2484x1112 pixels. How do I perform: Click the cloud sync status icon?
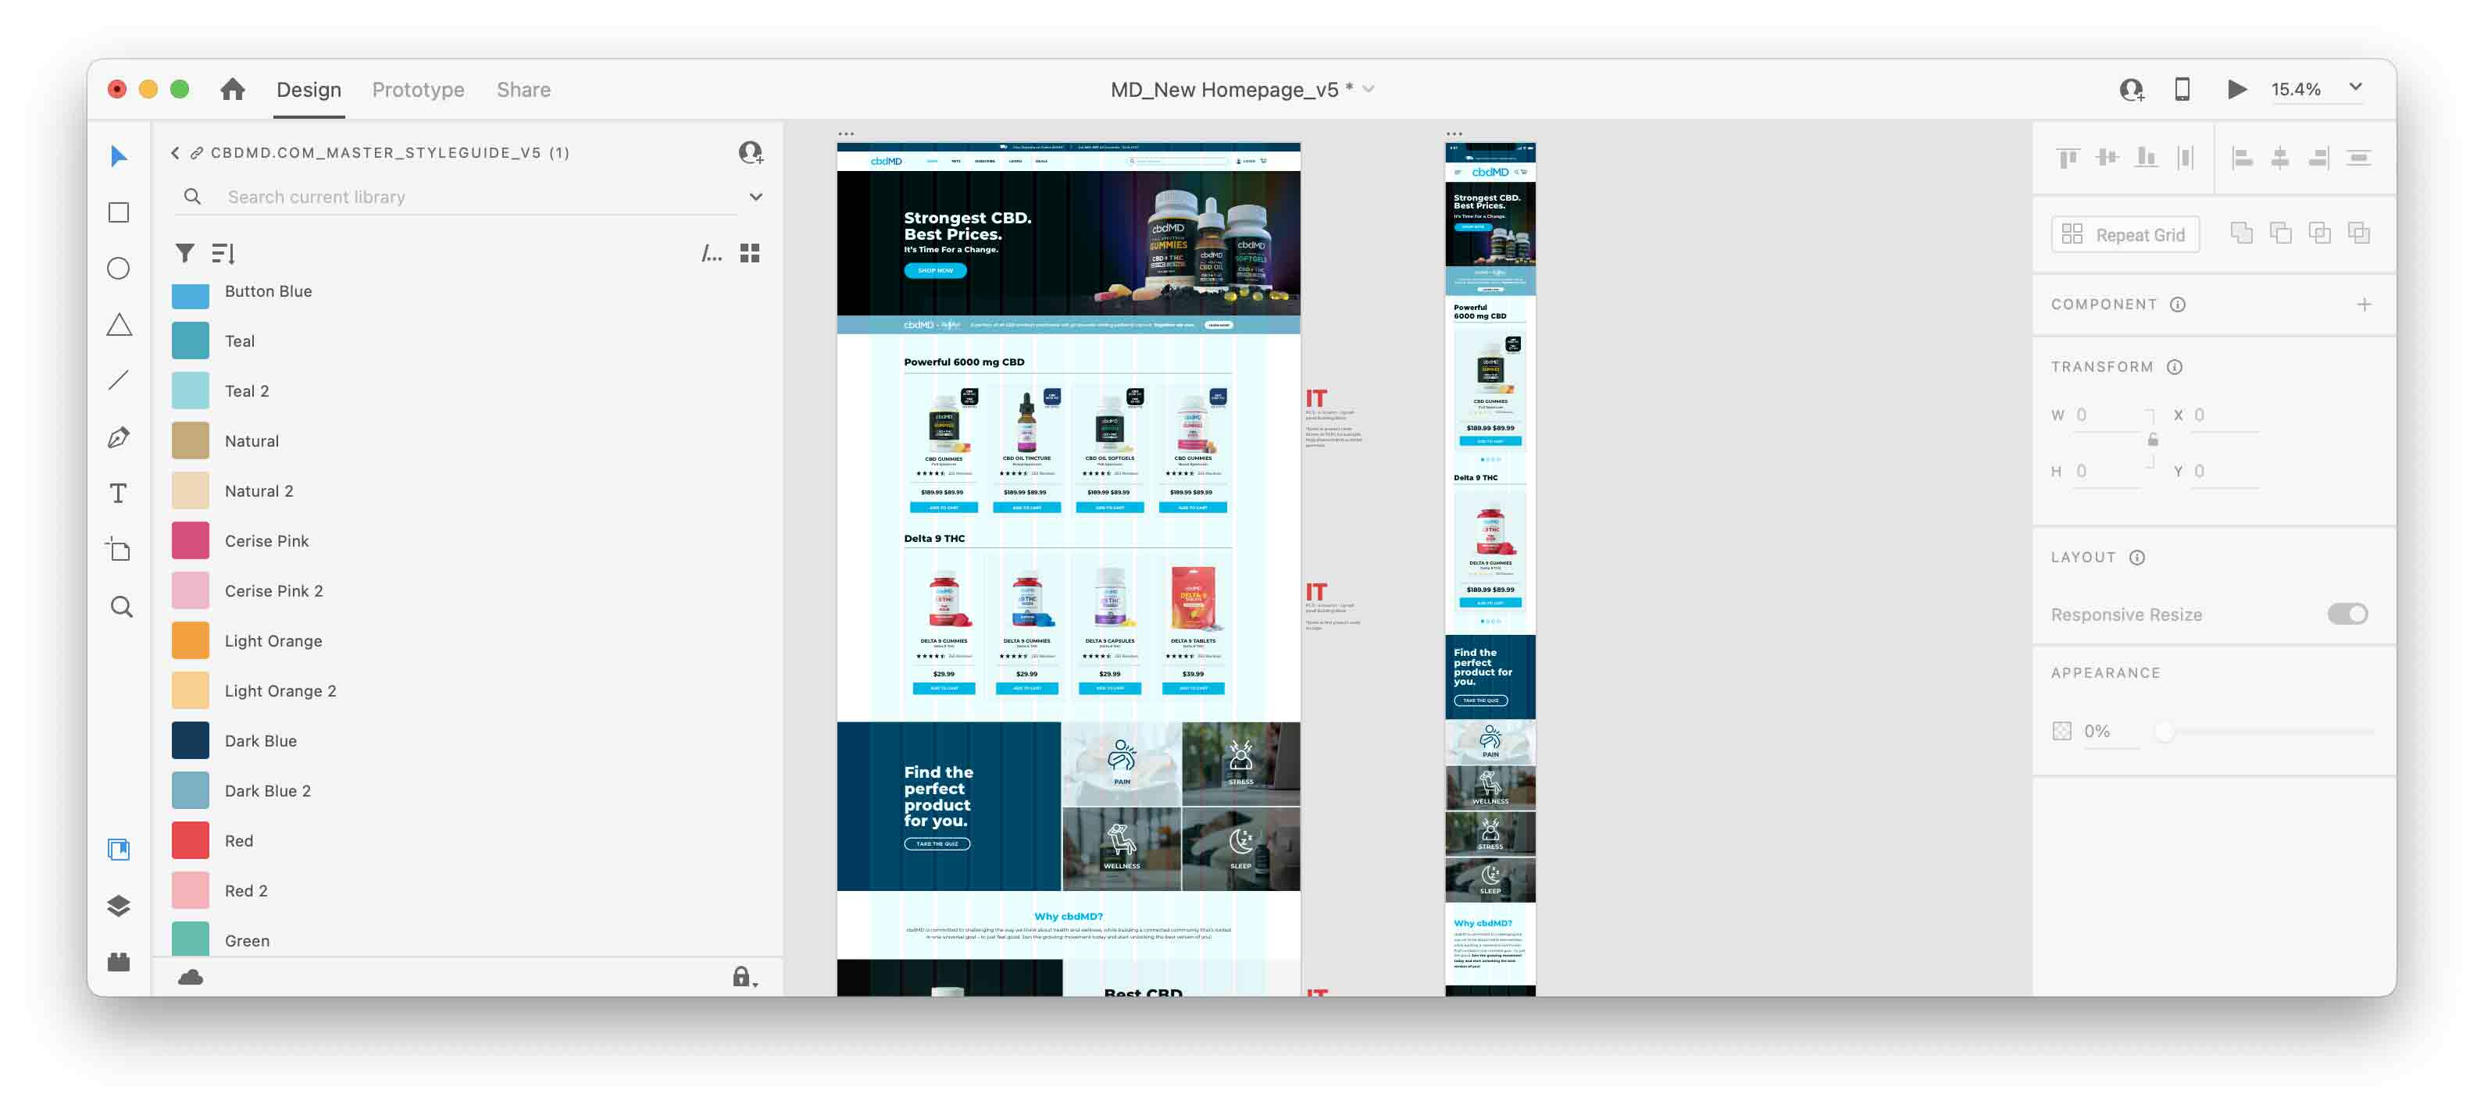click(x=191, y=977)
